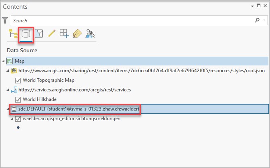Viewport: 270px width, 168px height.
Task: Click the List By Perspective Imagery icon
Action: 90,34
